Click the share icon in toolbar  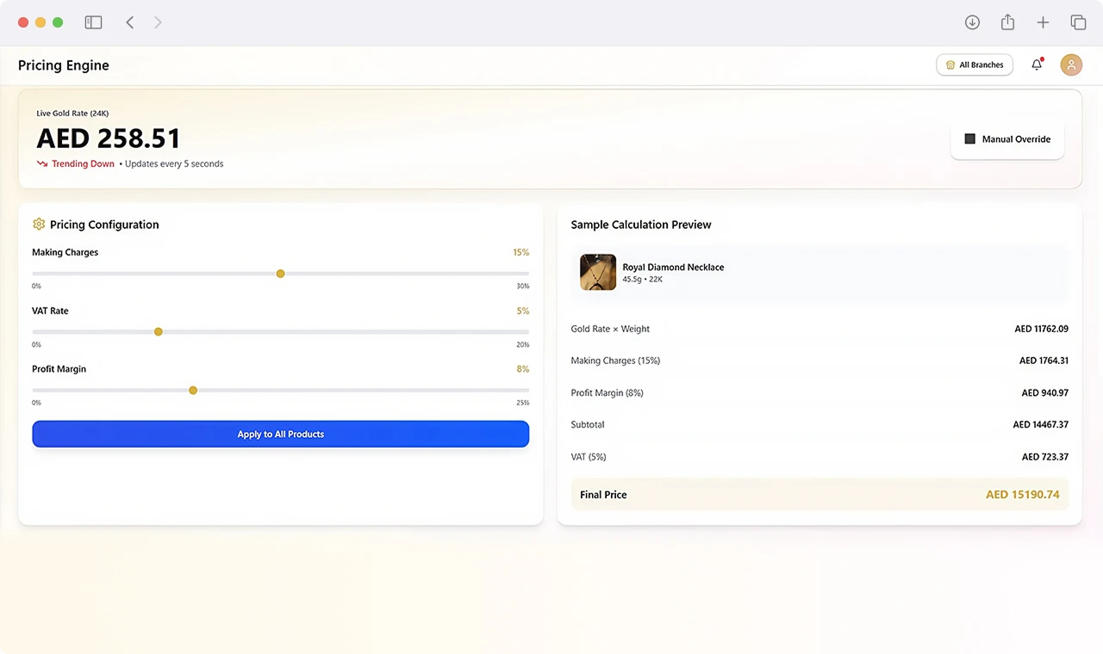click(x=1007, y=22)
